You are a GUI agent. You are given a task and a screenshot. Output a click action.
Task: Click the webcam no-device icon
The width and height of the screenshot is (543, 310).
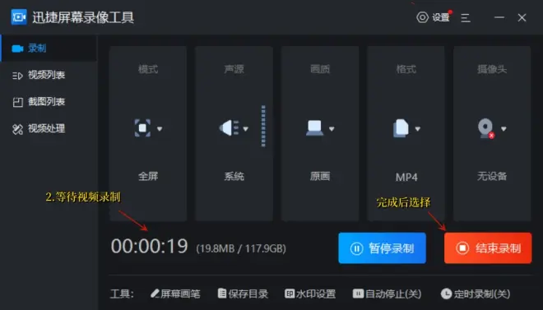(486, 129)
